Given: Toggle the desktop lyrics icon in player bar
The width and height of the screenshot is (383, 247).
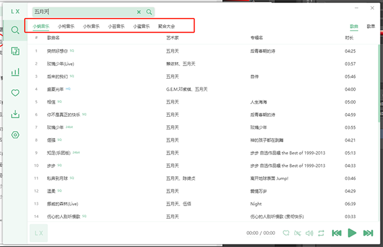Looking at the screenshot, I should (297, 233).
